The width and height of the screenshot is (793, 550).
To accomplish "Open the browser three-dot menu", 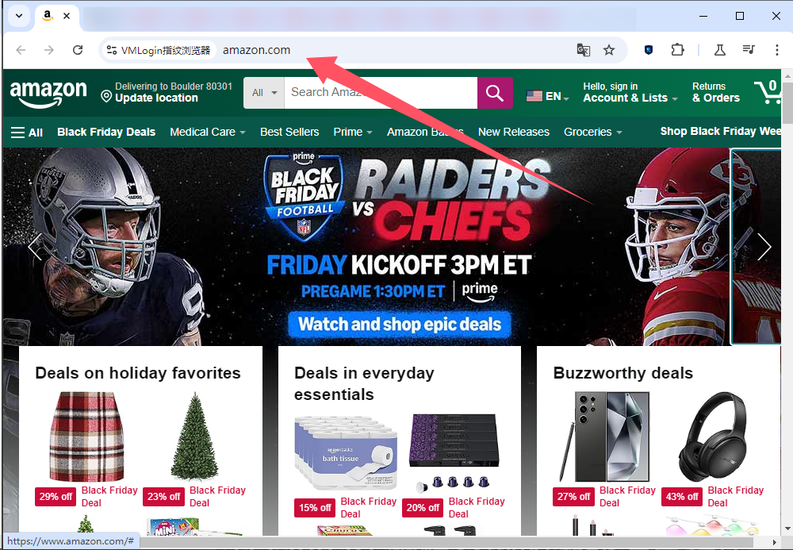I will pos(777,50).
